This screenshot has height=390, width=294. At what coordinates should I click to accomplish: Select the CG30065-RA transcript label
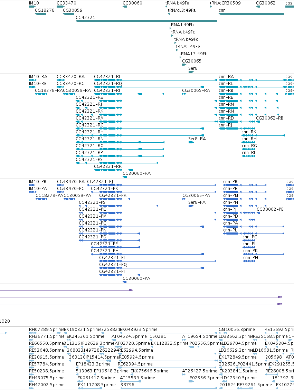(196, 91)
